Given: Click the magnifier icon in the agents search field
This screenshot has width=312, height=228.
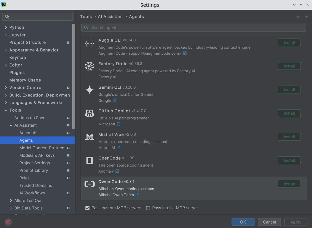Looking at the screenshot, I should (86, 27).
